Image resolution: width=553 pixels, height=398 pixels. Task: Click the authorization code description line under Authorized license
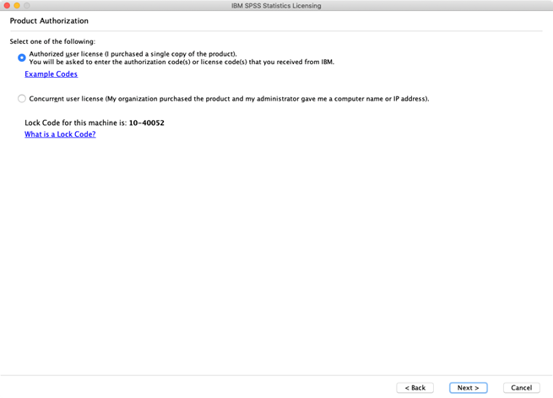(x=182, y=62)
